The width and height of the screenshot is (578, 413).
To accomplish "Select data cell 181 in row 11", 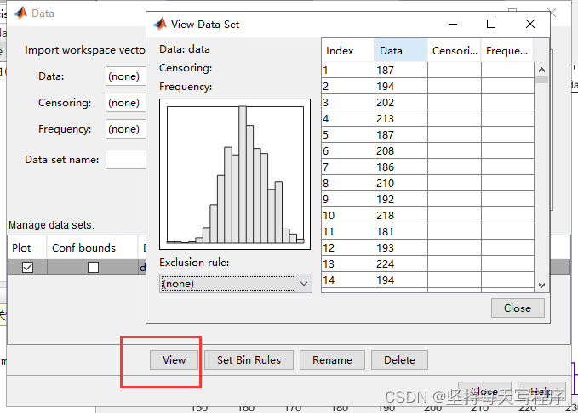I will click(401, 231).
